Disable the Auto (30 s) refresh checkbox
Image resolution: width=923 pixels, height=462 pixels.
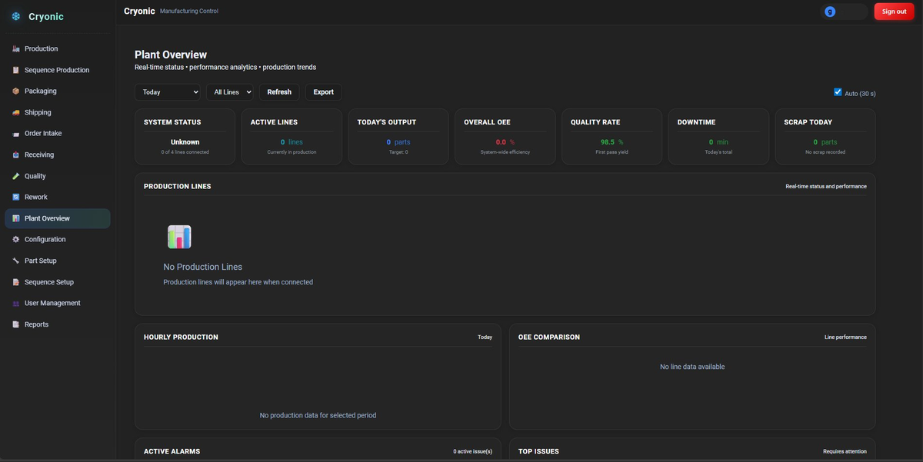tap(838, 92)
